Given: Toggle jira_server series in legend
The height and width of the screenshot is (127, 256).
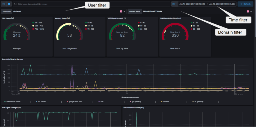Looking at the screenshot, I should pyautogui.click(x=44, y=102).
